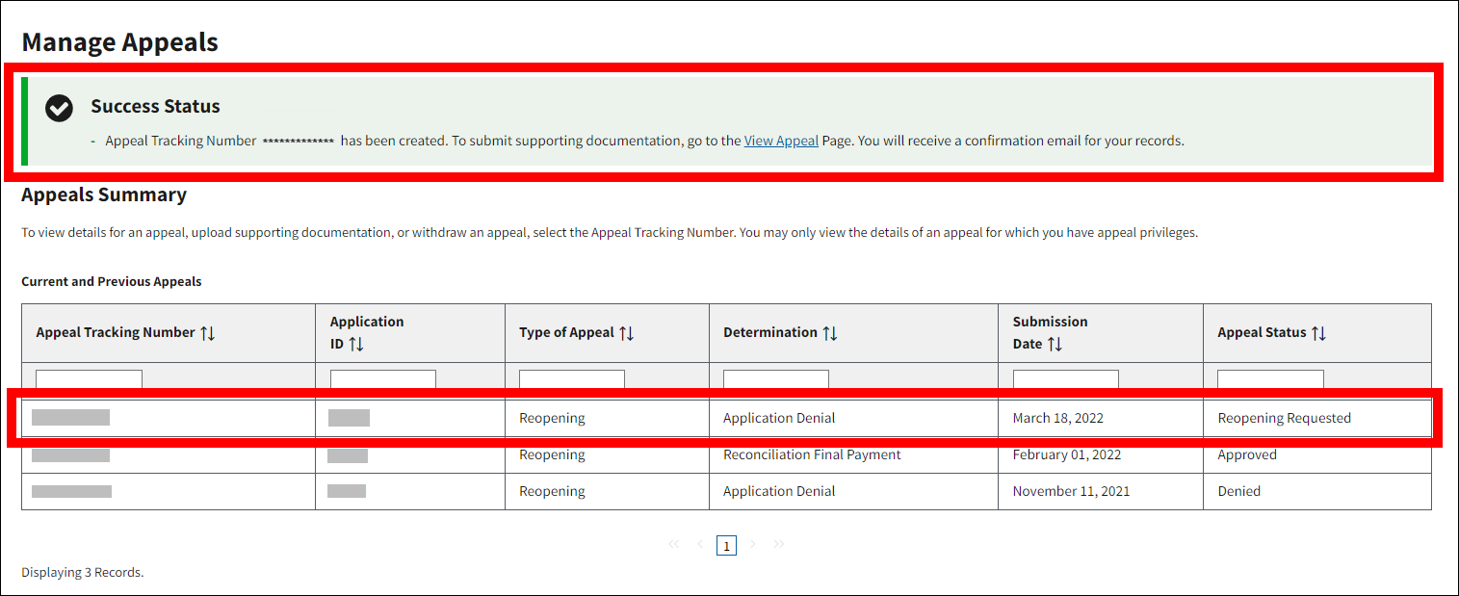The image size is (1459, 596).
Task: Sort by Determination column arrows
Action: click(830, 333)
